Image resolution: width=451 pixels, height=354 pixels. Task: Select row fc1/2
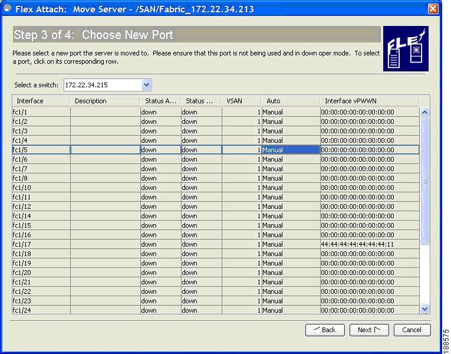(x=216, y=122)
